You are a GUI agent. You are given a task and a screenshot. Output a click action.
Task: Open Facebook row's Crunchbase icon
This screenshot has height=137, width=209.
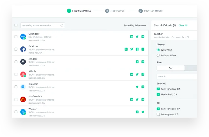[143, 49]
